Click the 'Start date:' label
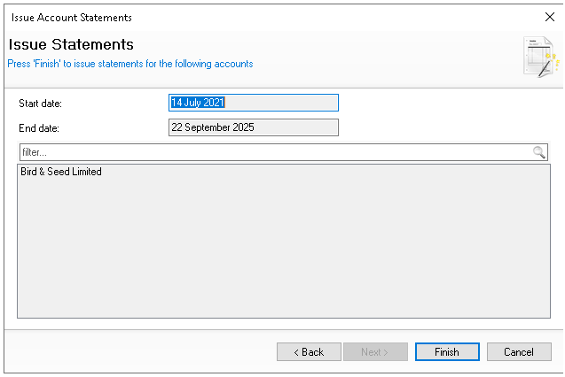 pyautogui.click(x=41, y=104)
